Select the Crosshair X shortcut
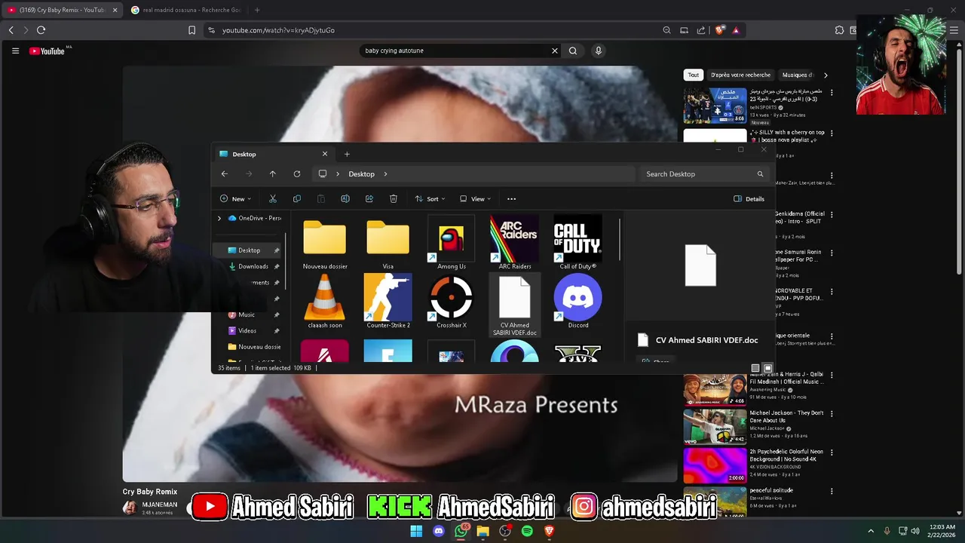 (x=451, y=302)
